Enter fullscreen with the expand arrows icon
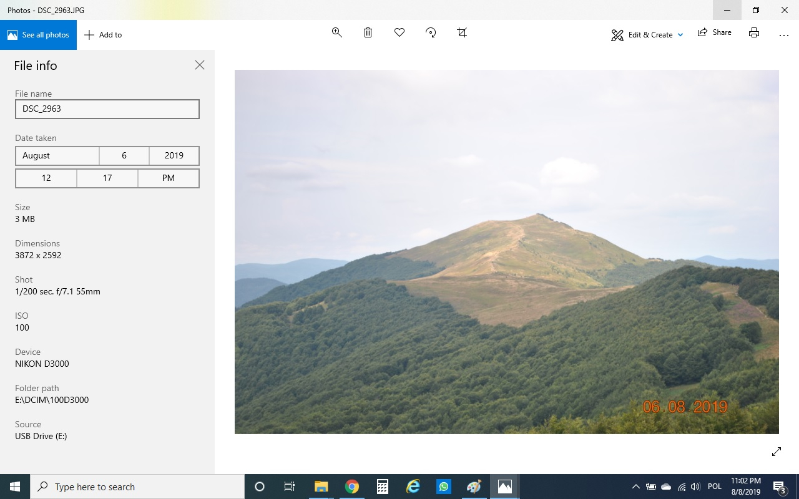This screenshot has width=799, height=499. click(777, 452)
